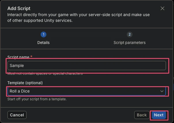Click the red required asterisk
This screenshot has height=123, width=174.
pos(31,56)
